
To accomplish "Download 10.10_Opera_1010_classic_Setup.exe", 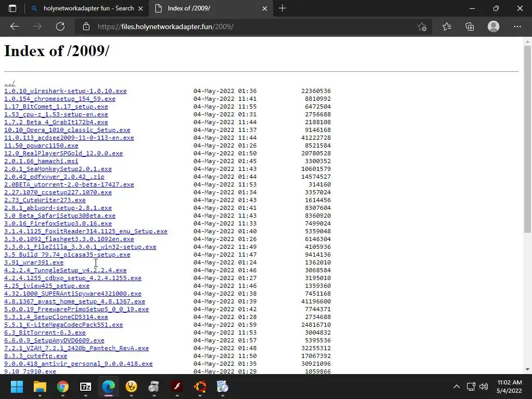I will [67, 130].
